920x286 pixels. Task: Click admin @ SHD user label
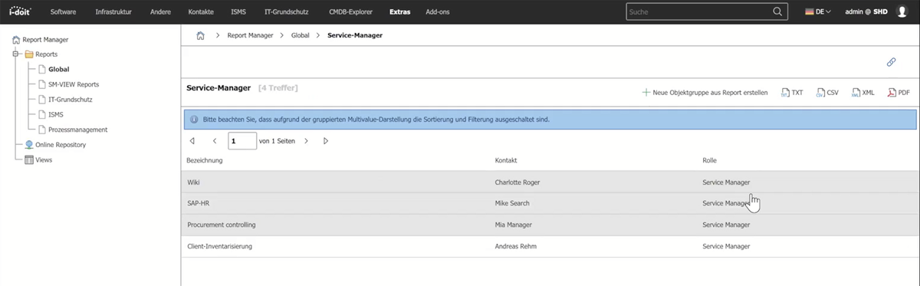(866, 12)
